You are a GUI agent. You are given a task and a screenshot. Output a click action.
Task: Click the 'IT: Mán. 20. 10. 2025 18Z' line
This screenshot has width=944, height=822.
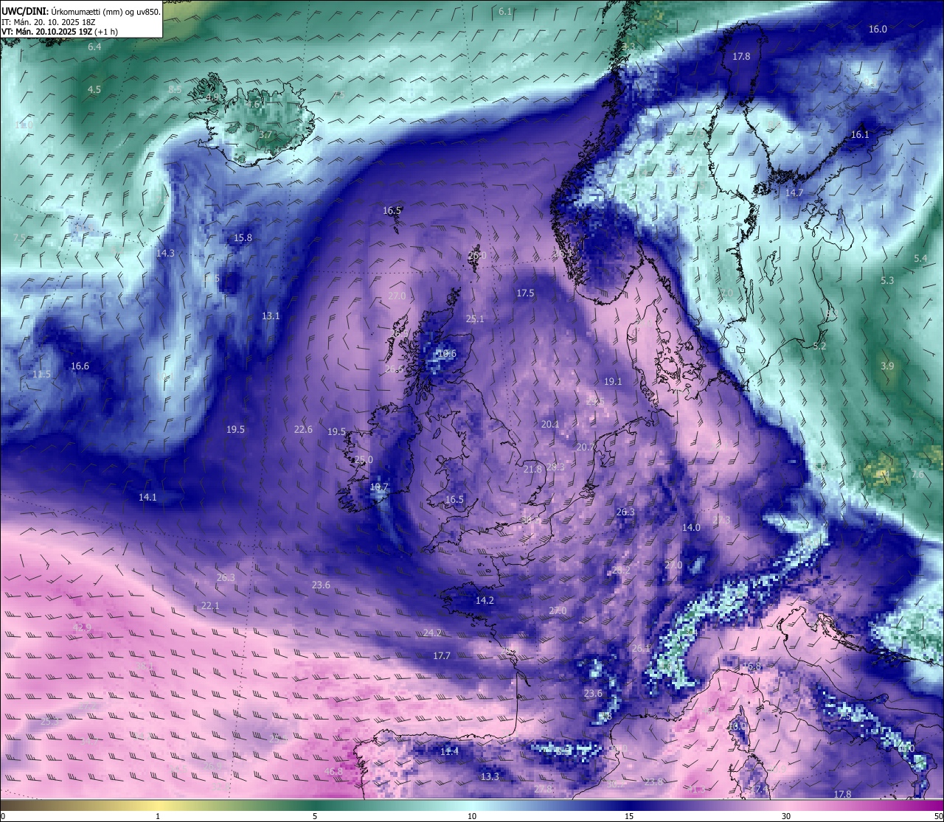coord(48,22)
